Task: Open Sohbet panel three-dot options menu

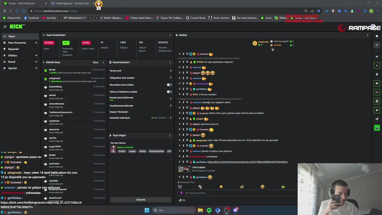Action: (x=367, y=35)
